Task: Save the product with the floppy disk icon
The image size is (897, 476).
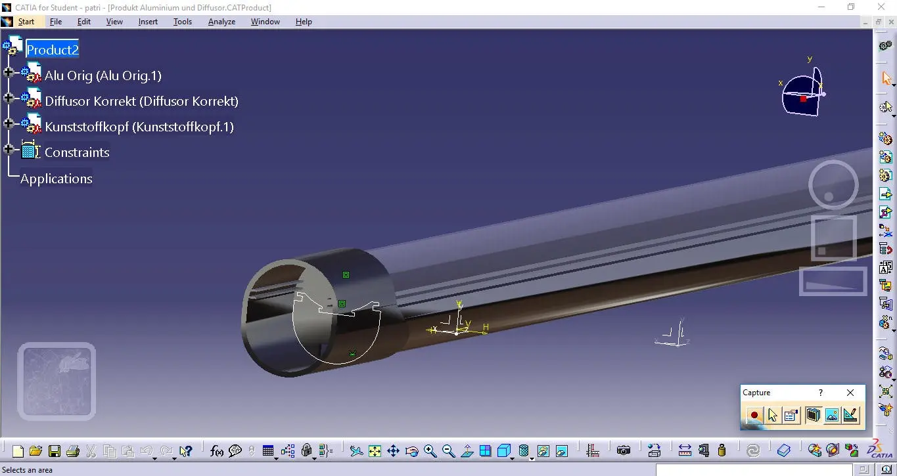Action: point(55,451)
